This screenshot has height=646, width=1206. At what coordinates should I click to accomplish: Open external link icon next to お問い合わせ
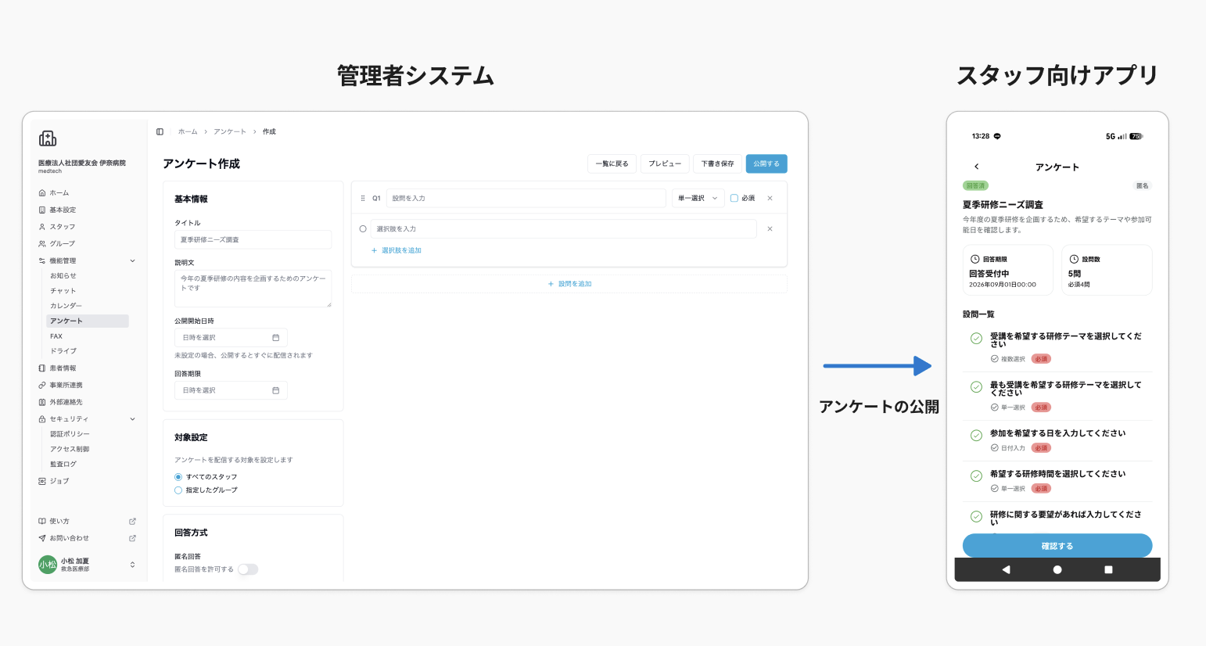[x=132, y=538]
